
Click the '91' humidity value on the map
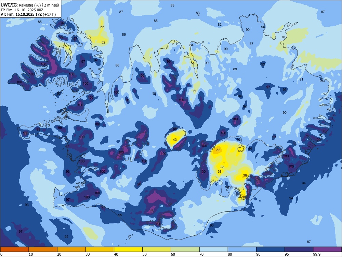tap(301, 79)
